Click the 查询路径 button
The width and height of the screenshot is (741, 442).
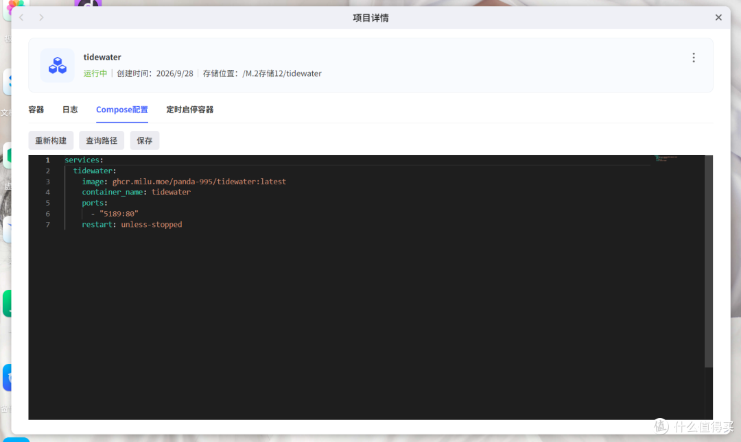[102, 140]
